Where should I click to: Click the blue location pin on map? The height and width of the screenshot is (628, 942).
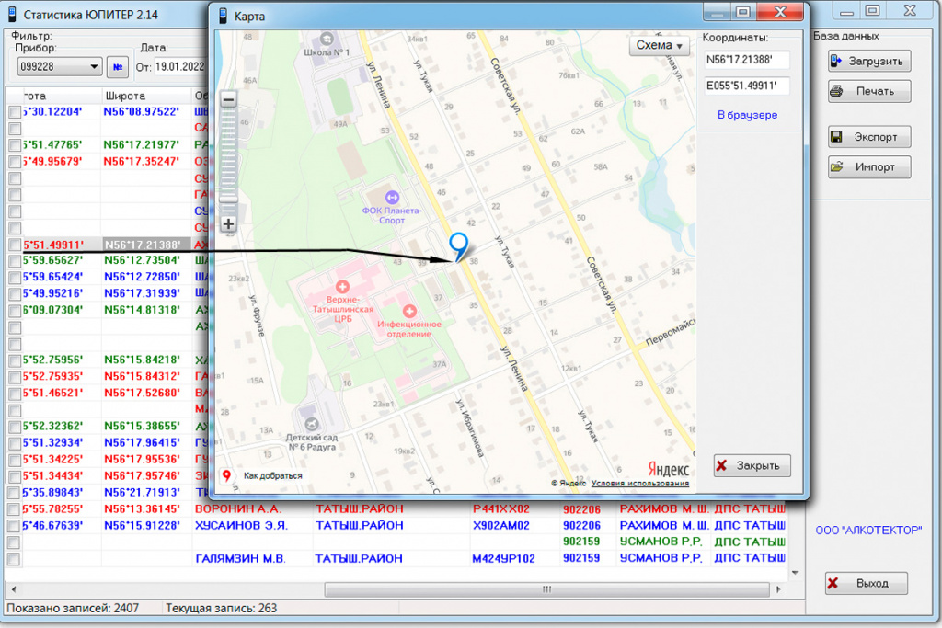[x=458, y=246]
